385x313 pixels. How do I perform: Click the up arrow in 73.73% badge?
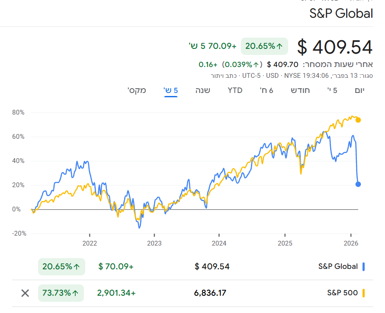click(x=76, y=293)
